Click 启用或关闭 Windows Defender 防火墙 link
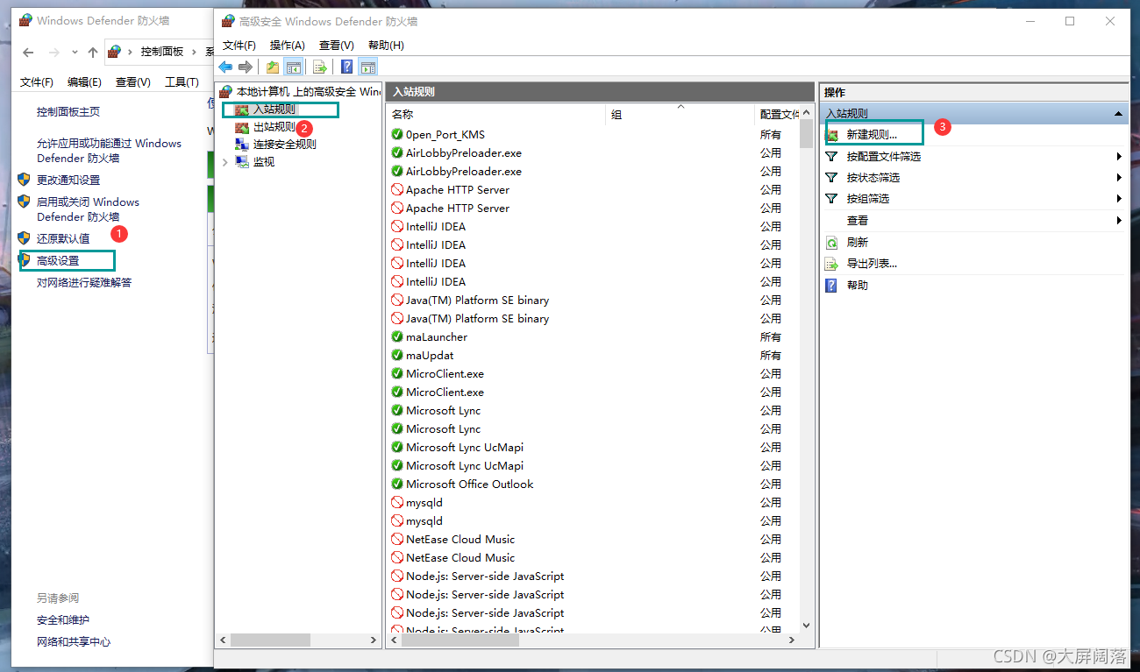The width and height of the screenshot is (1140, 672). (x=88, y=209)
